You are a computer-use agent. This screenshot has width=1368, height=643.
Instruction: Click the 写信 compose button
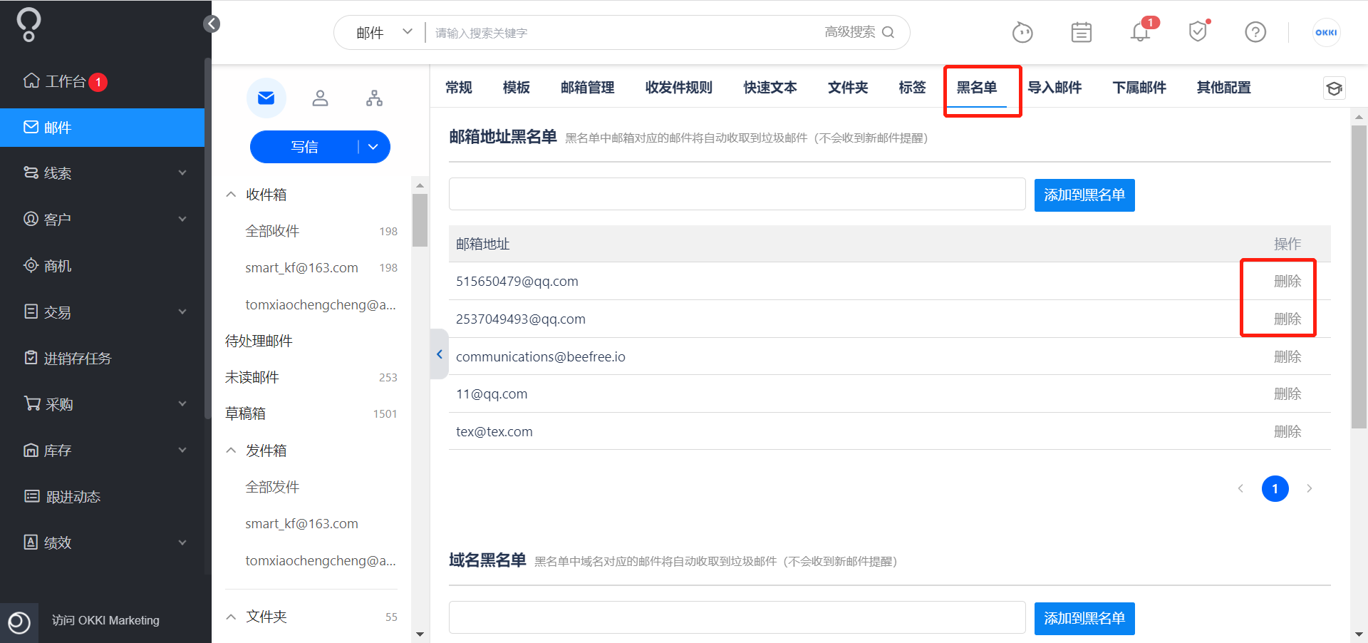tap(304, 147)
